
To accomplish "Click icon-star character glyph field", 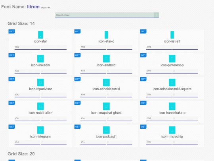I will [53, 47].
